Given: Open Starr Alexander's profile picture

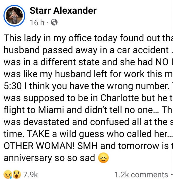Looking at the screenshot, I should (x=15, y=16).
